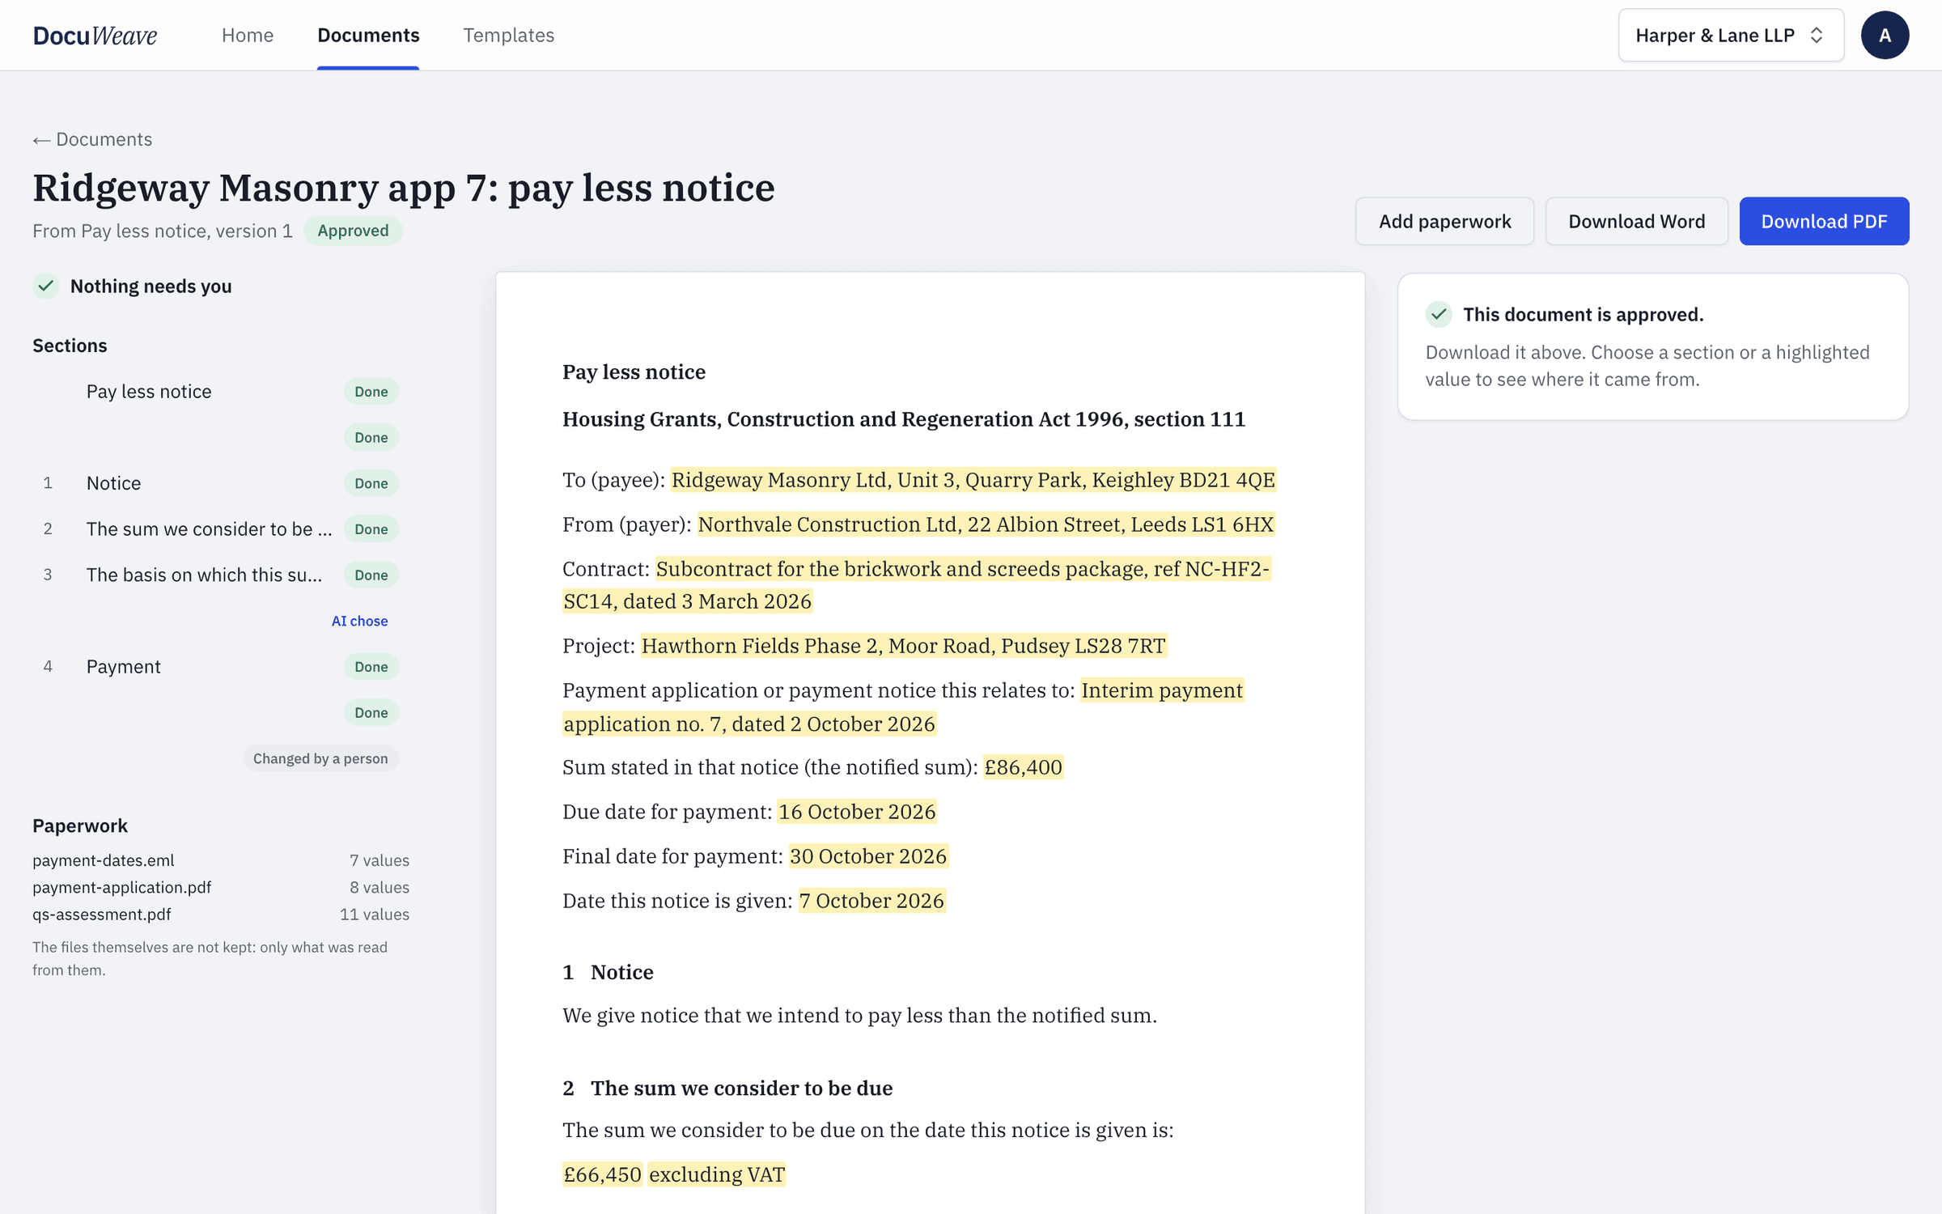Click the highlighted 30 October 2026 final date
The width and height of the screenshot is (1942, 1214).
(868, 856)
